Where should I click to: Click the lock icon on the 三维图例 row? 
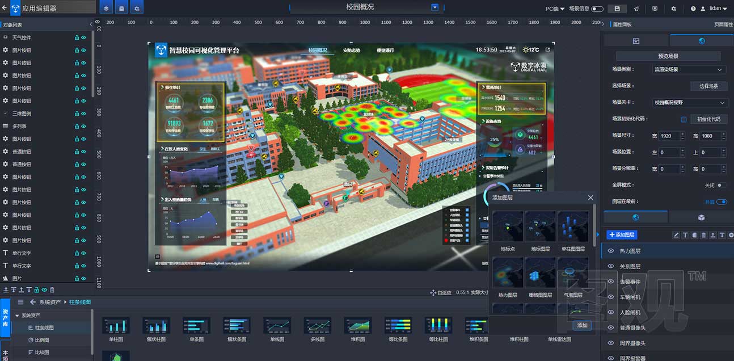pyautogui.click(x=77, y=114)
